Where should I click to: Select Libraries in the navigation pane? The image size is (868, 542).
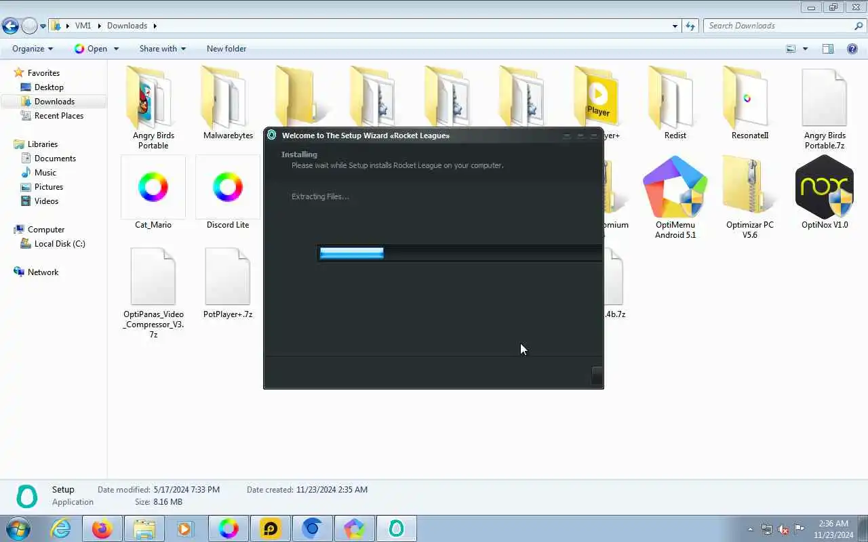pos(42,144)
